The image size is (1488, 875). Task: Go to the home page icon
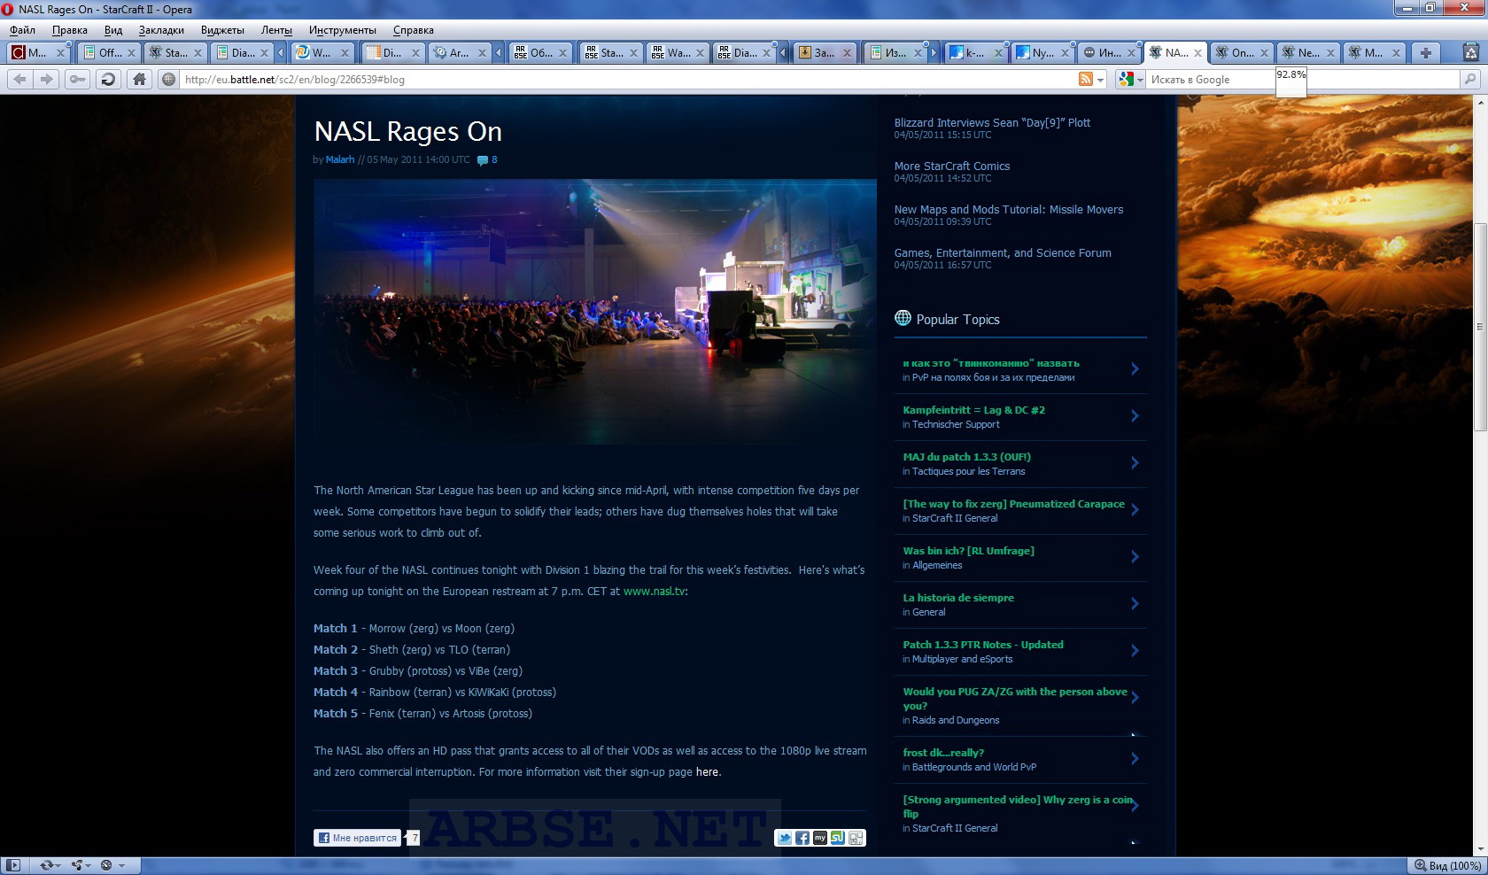click(139, 79)
